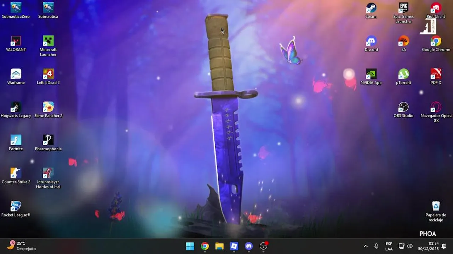Open the clock showing 01:34
The width and height of the screenshot is (453, 254).
(x=428, y=246)
